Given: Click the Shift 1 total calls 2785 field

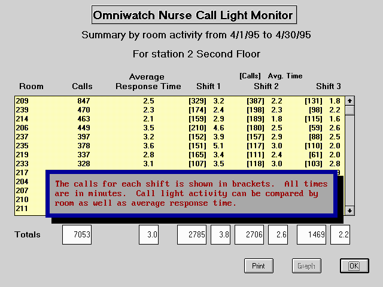Looking at the screenshot, I should click(191, 235).
